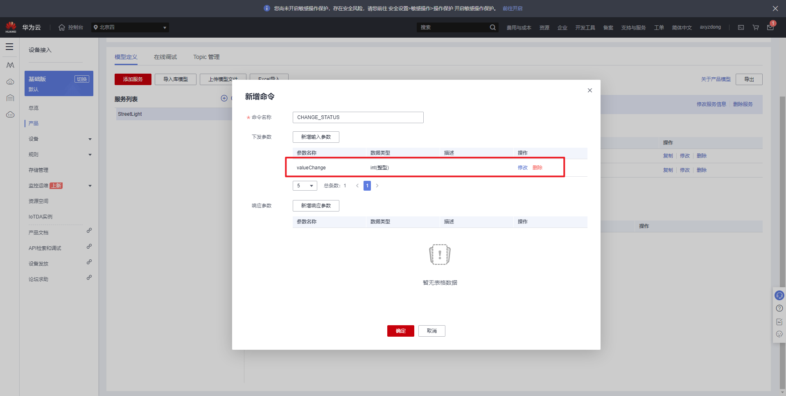Go to previous page of input parameters

coord(357,186)
